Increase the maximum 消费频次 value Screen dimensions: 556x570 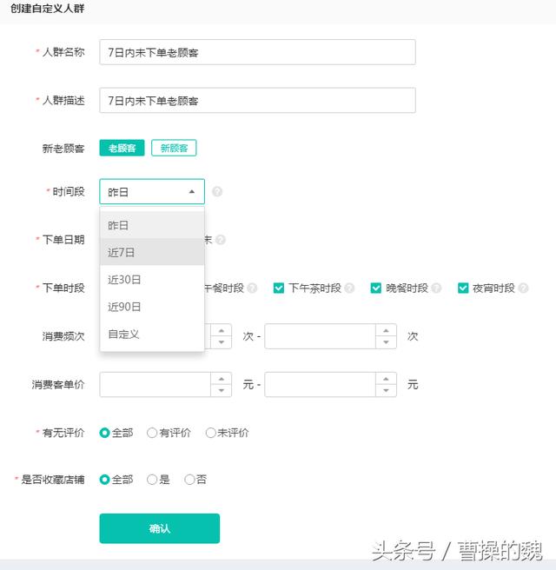pos(386,330)
